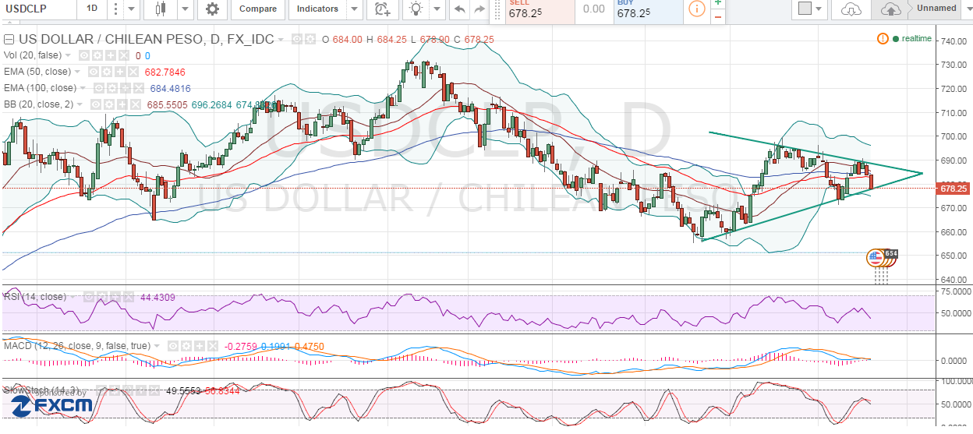Collapse the indicator legend with the minus box
The image size is (973, 434).
pyautogui.click(x=9, y=40)
